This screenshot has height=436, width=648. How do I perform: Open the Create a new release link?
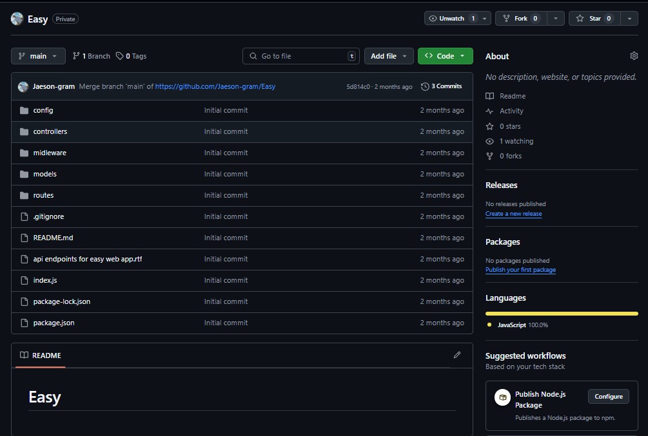coord(513,214)
